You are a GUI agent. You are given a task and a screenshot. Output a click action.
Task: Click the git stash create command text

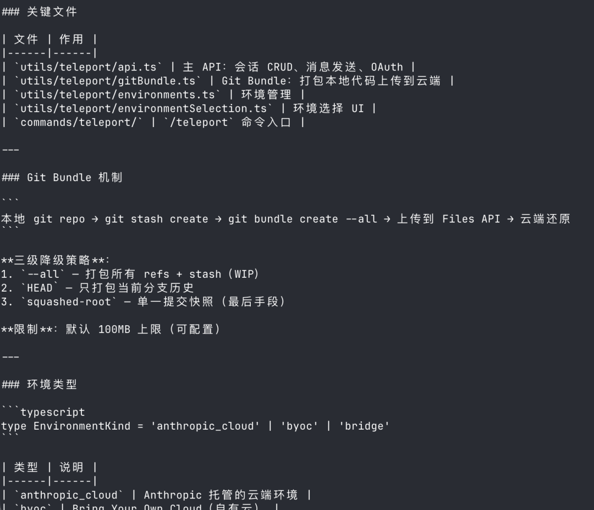click(x=156, y=219)
